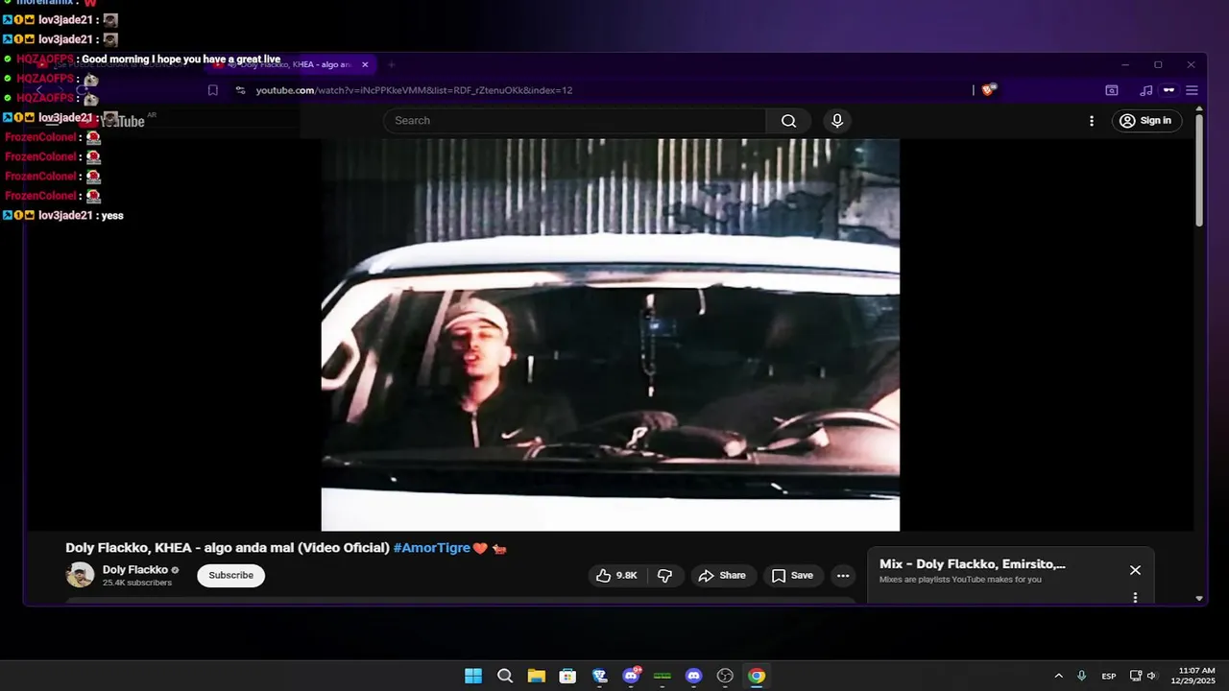
Task: Click the youtube.com URL address bar
Action: pos(414,90)
